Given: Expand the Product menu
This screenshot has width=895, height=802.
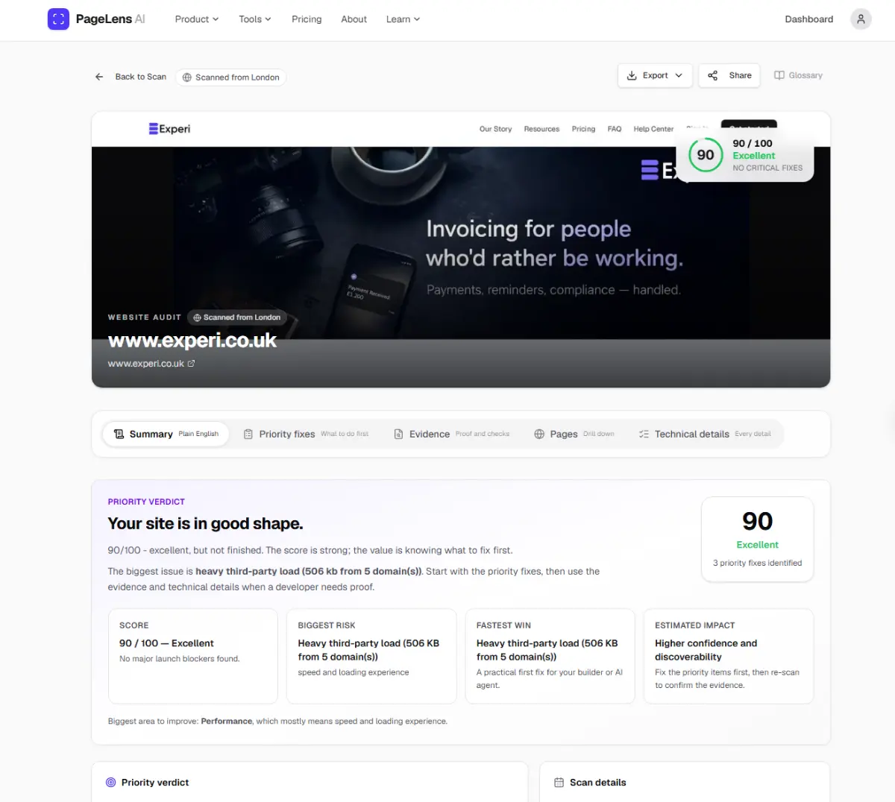Looking at the screenshot, I should (197, 19).
